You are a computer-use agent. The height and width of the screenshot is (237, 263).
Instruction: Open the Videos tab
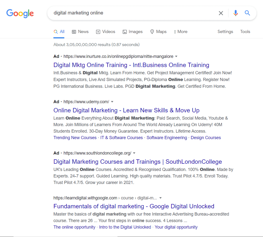106,32
